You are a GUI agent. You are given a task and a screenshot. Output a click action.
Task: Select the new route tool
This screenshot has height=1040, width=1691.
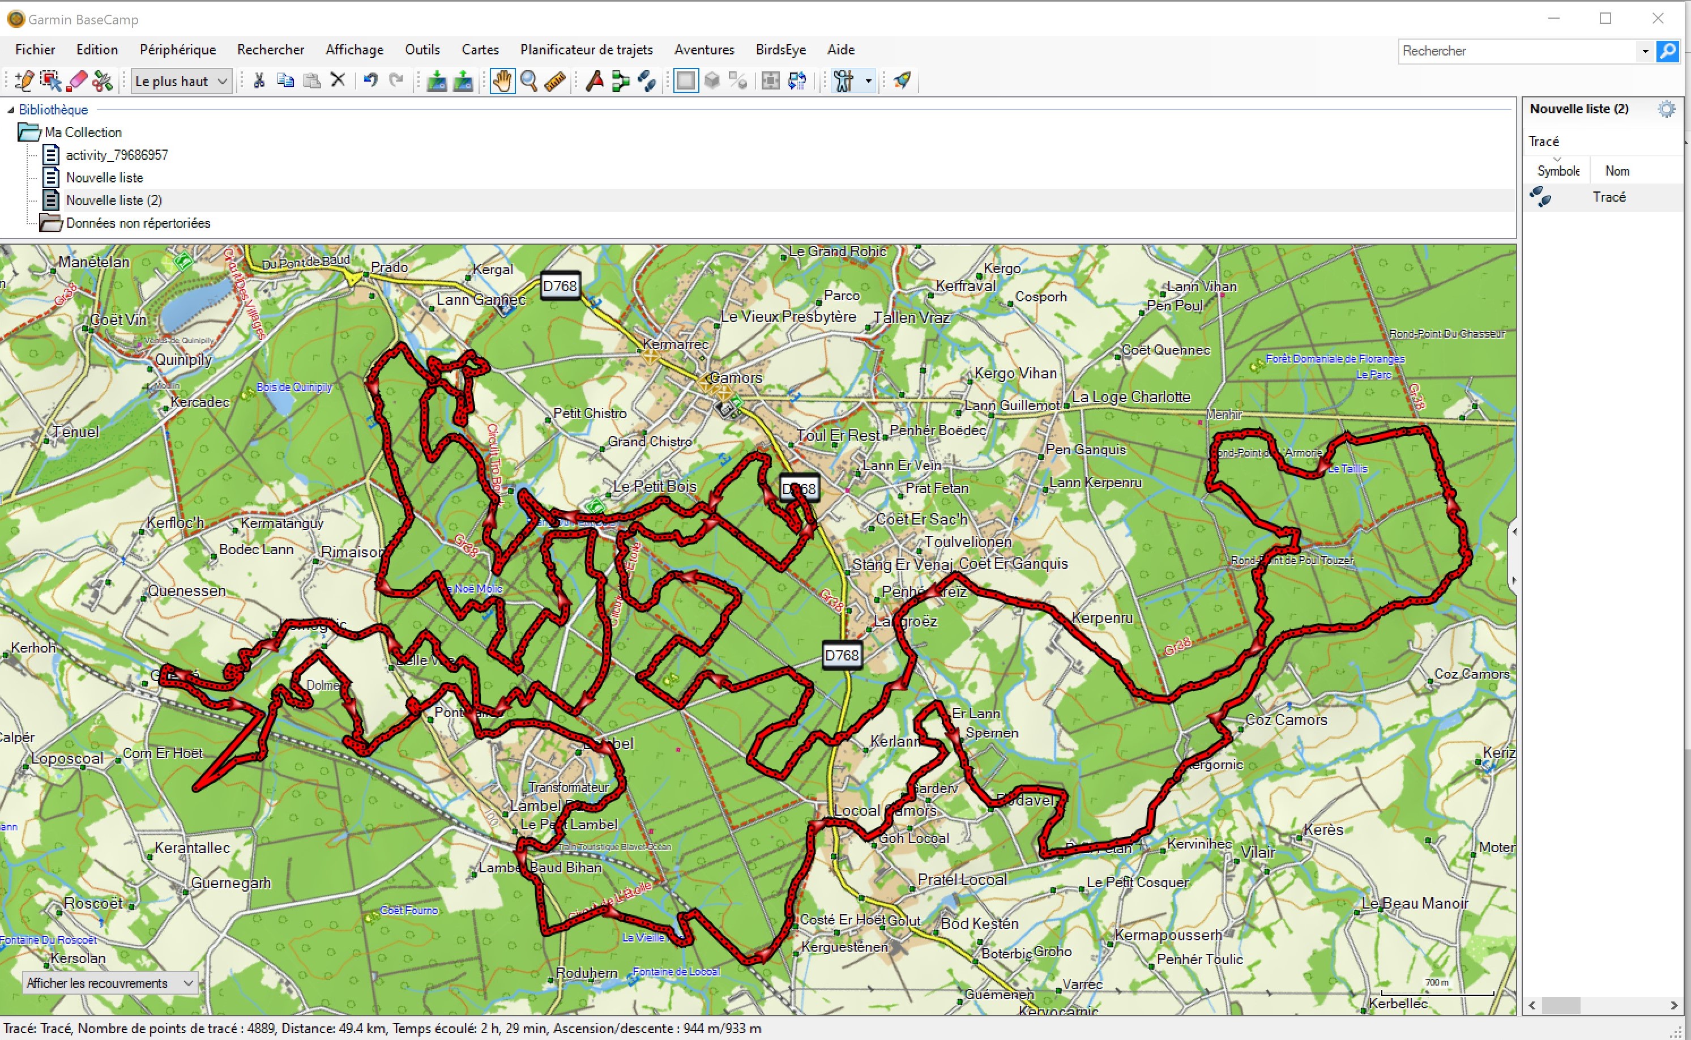[621, 81]
